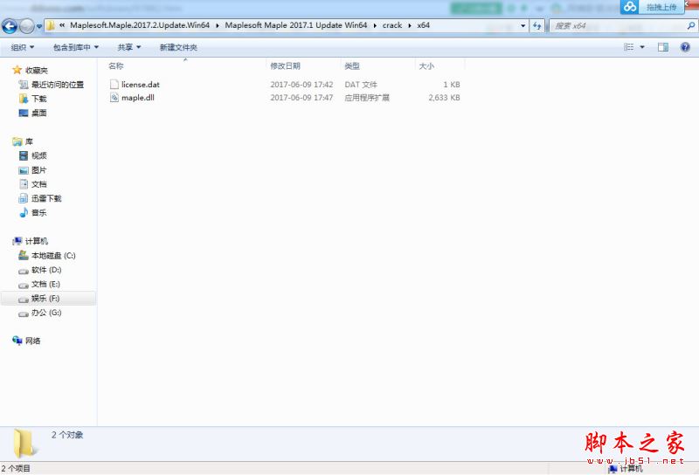This screenshot has width=699, height=475.
Task: Open 视频 library
Action: 38,155
